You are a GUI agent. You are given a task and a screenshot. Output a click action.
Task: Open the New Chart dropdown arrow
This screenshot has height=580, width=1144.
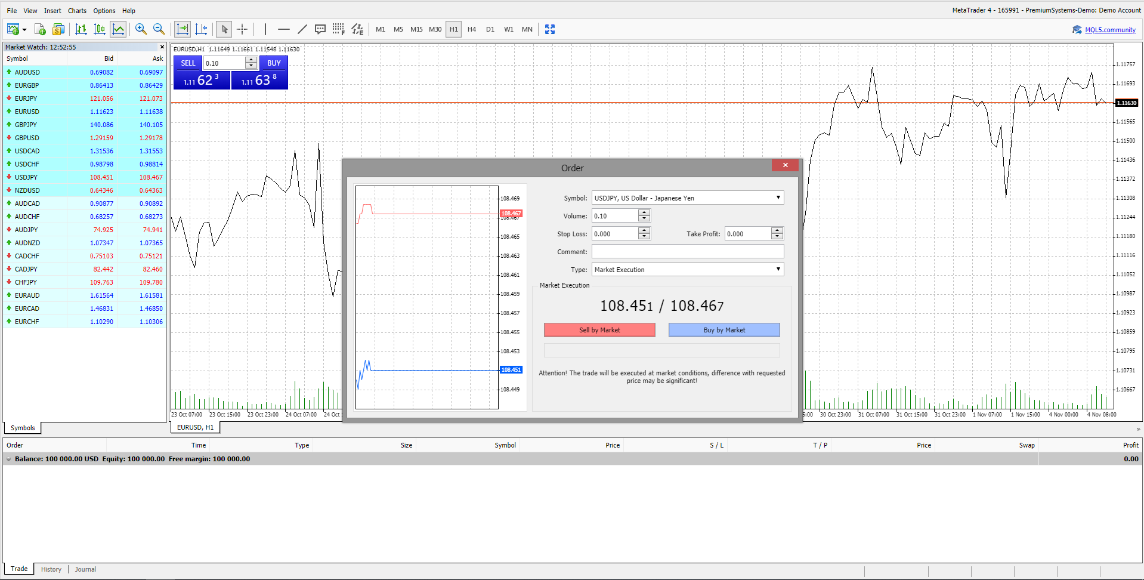tap(24, 29)
